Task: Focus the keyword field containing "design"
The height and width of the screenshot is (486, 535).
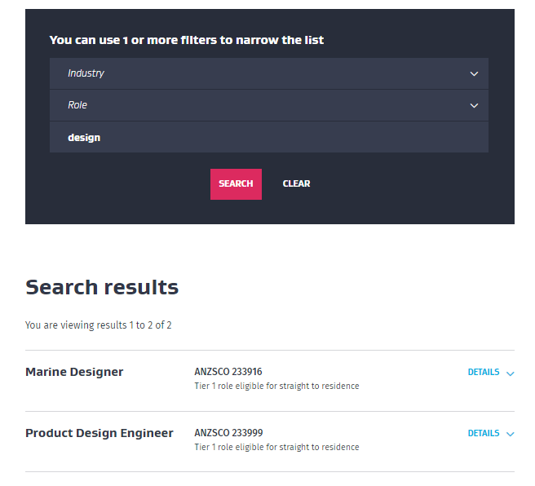Action: pos(268,138)
